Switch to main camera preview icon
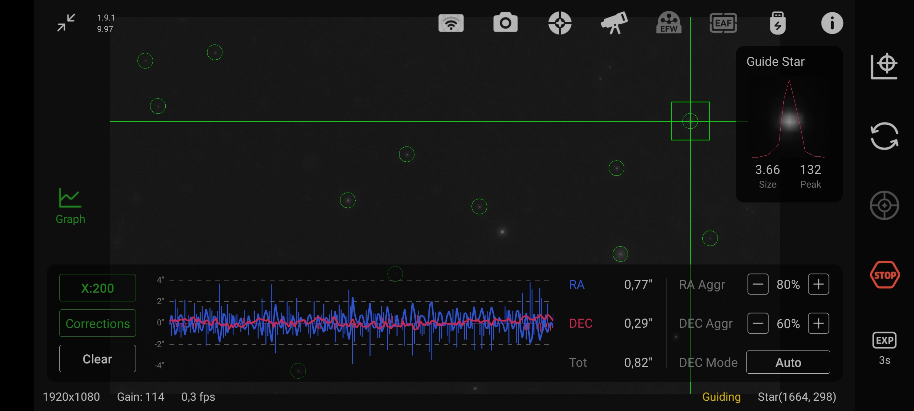This screenshot has width=914, height=411. (505, 23)
